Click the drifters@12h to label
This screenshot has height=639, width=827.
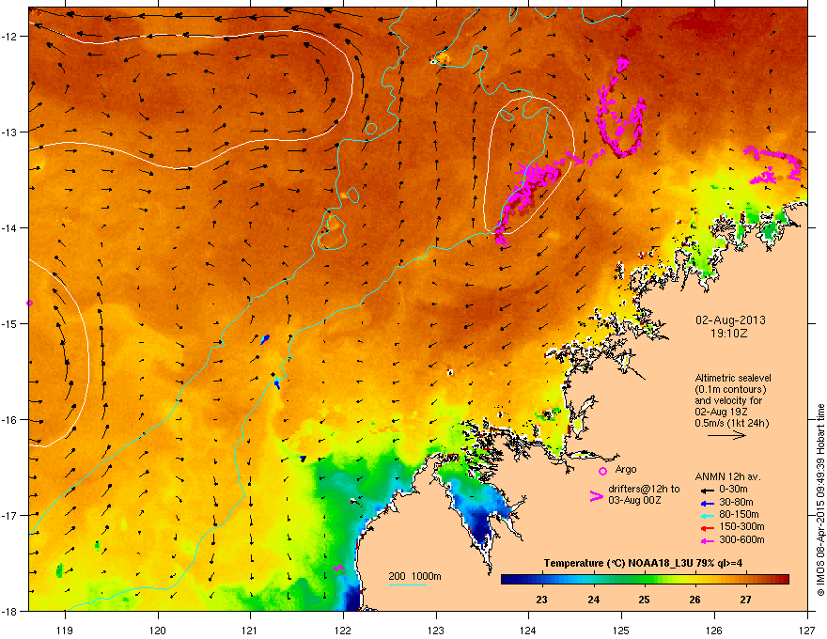pyautogui.click(x=644, y=490)
